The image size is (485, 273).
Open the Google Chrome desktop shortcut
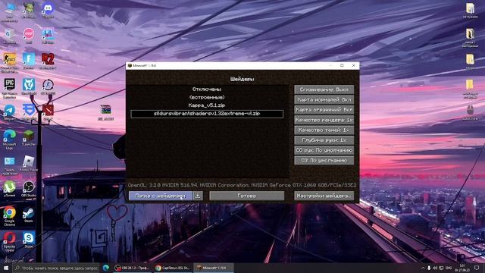(x=10, y=215)
